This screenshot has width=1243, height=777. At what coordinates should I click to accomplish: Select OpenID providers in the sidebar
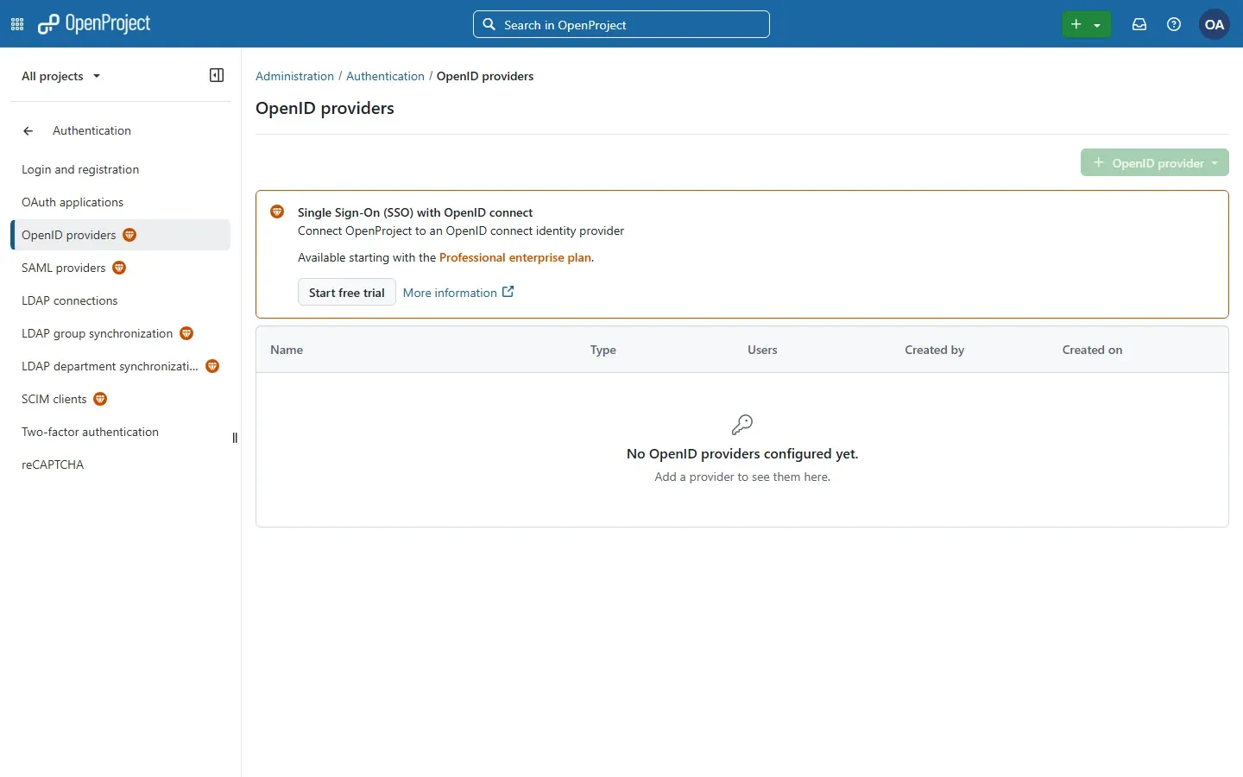(x=120, y=235)
